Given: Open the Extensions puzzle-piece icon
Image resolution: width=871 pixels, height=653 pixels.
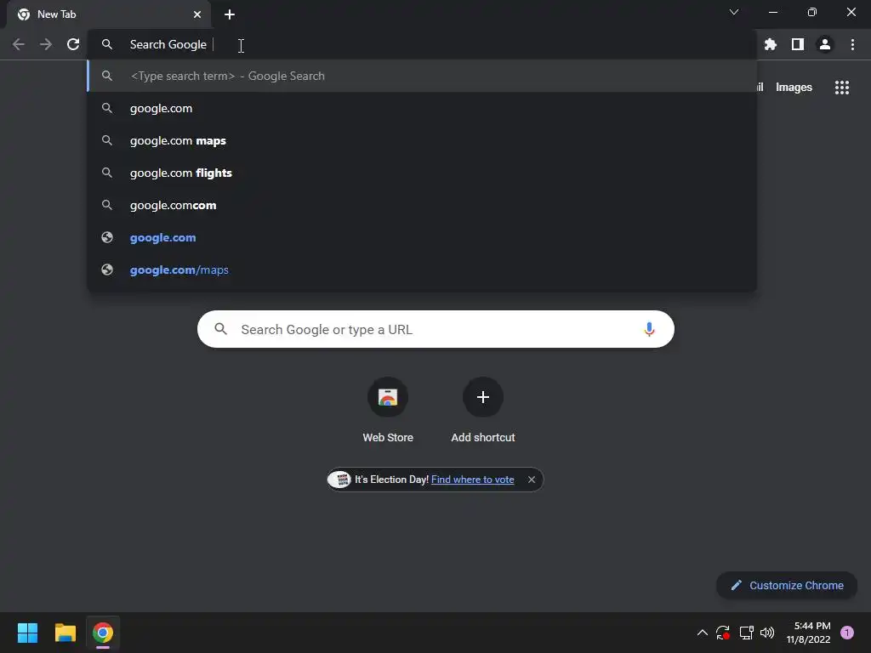Looking at the screenshot, I should (771, 44).
